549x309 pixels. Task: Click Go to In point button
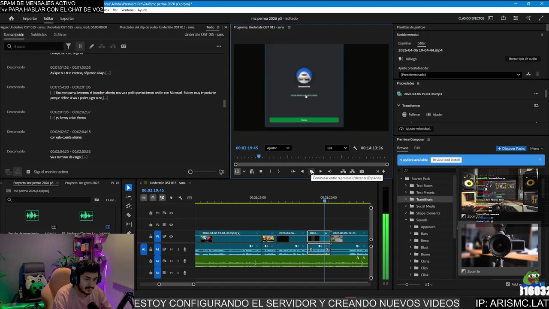(x=293, y=172)
